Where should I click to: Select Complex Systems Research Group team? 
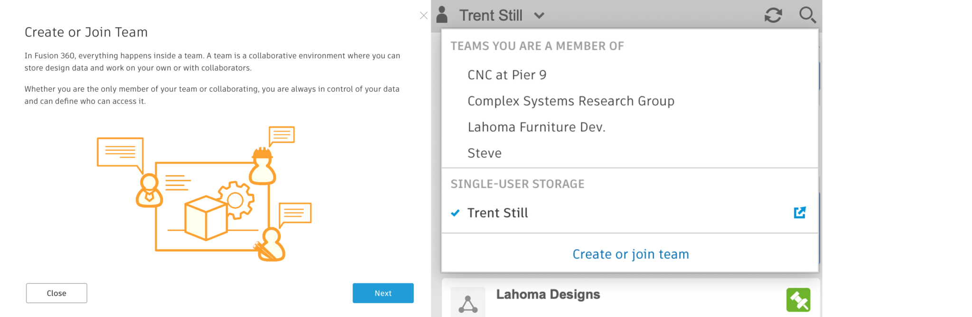571,101
